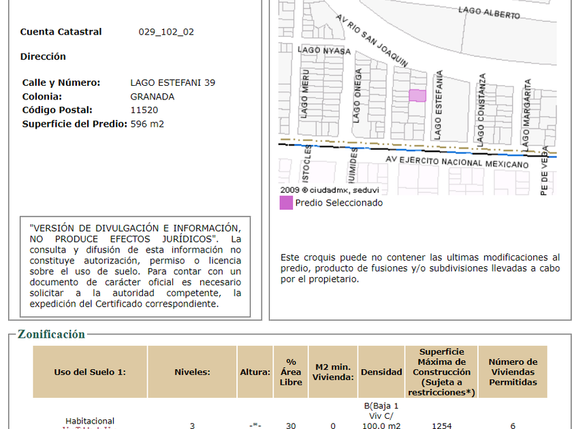Click the Número de Viviendas Permitidas header
This screenshot has width=572, height=429.
point(512,372)
